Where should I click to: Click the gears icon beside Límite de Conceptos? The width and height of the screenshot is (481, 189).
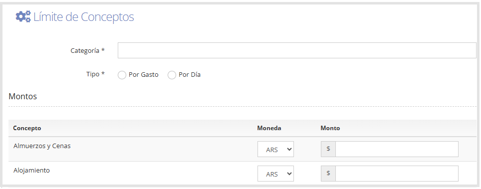(x=23, y=16)
